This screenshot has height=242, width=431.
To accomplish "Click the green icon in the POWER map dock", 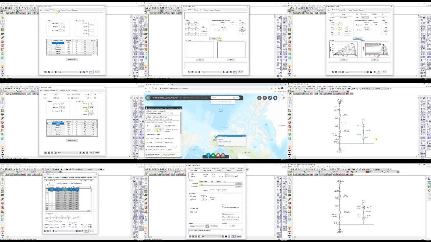I will point(213,155).
